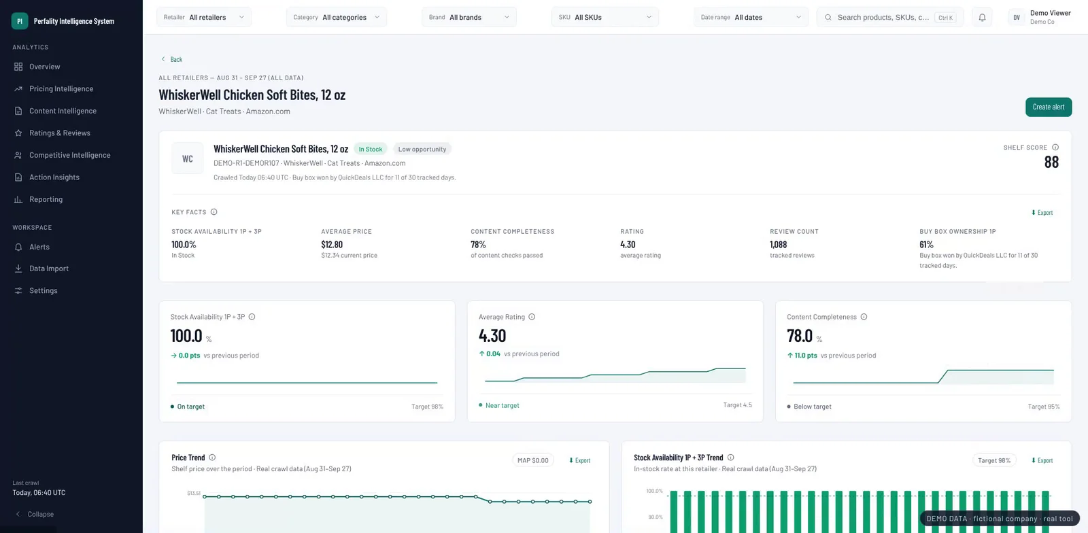Open the Category filter dropdown
Viewport: 1088px width, 533px height.
click(337, 17)
